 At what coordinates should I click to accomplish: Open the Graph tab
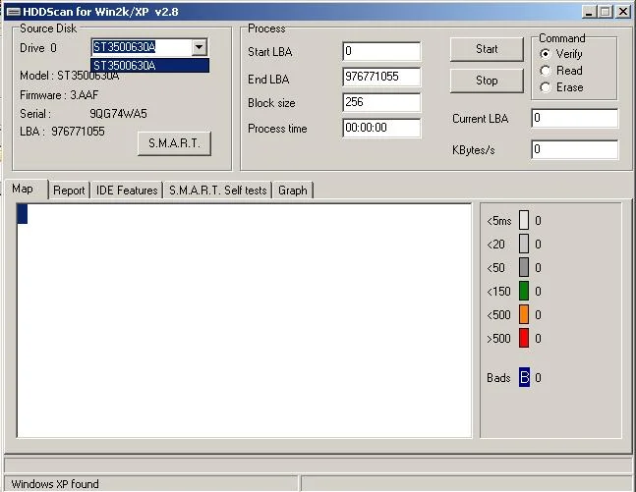[293, 191]
